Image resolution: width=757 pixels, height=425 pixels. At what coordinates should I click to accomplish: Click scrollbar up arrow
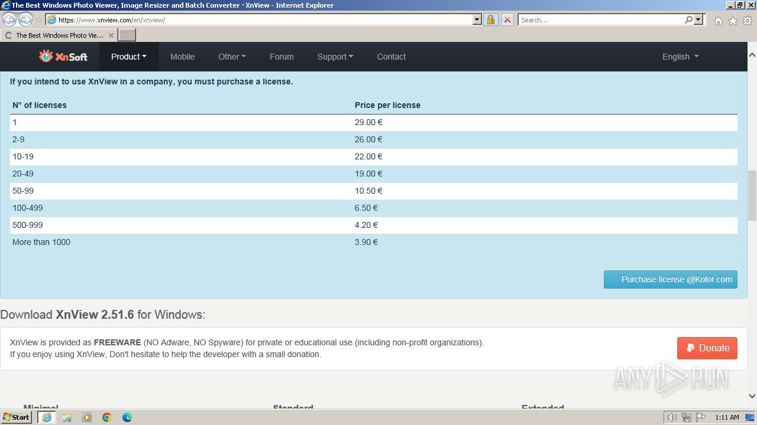tap(752, 55)
